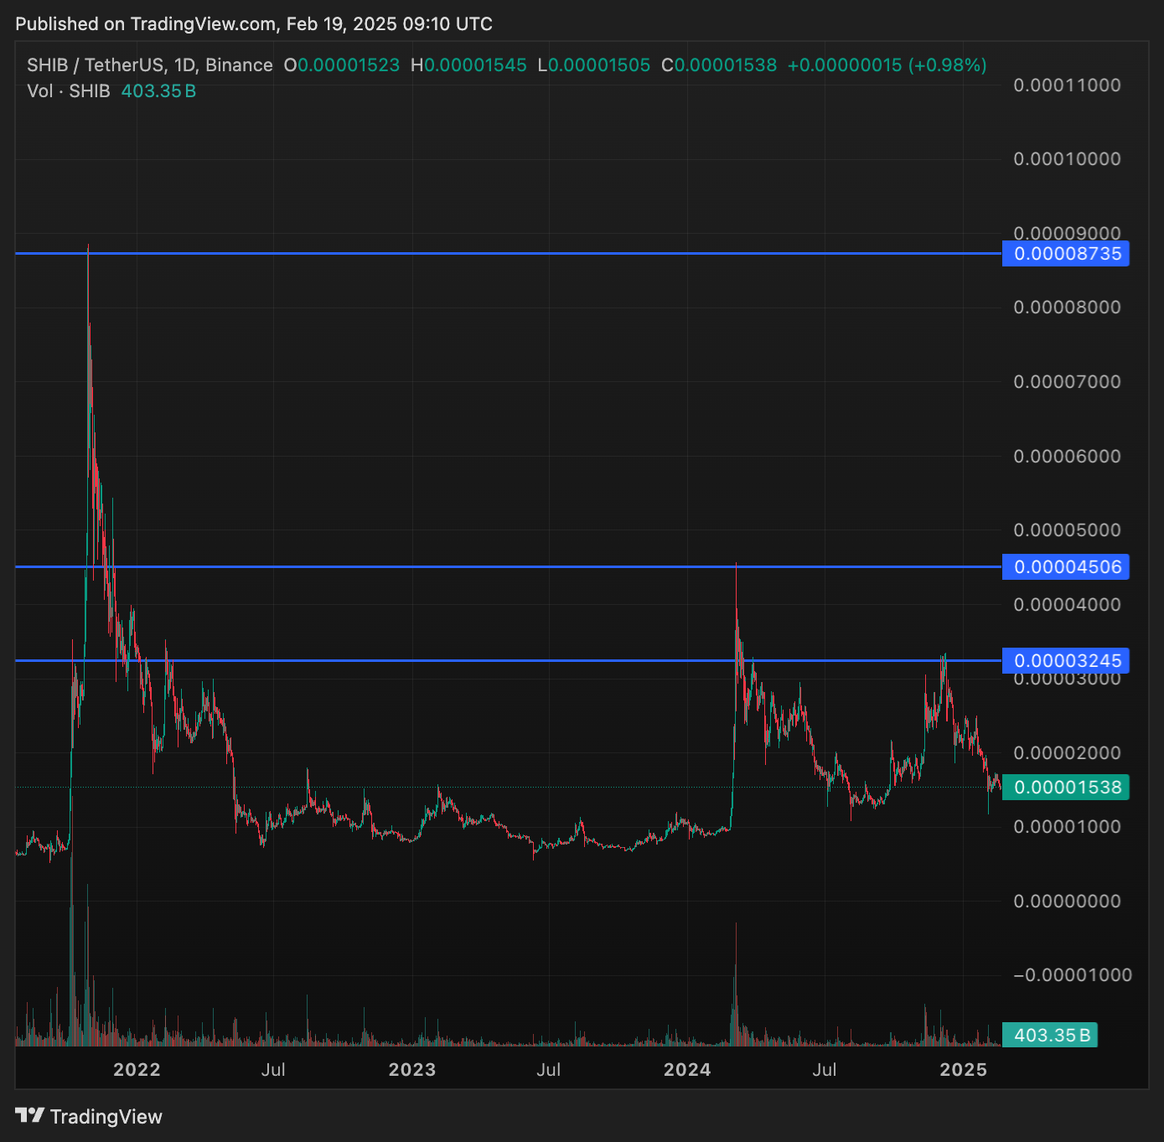Click the low value L0.00001505

(593, 65)
